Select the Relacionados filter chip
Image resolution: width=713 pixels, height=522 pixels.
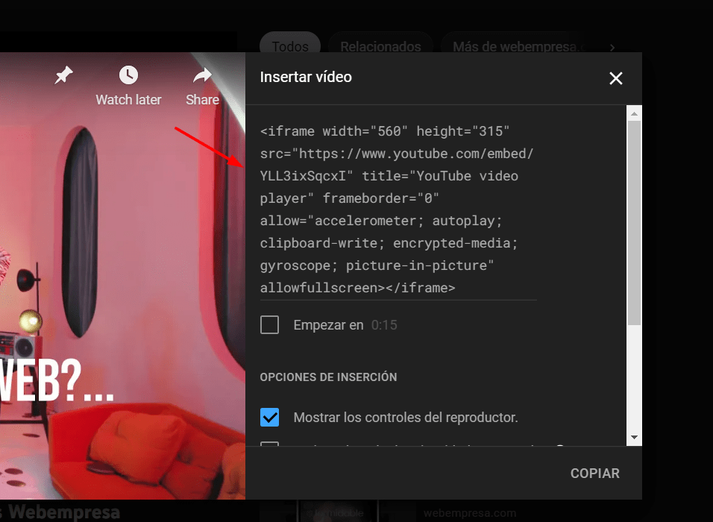tap(380, 46)
